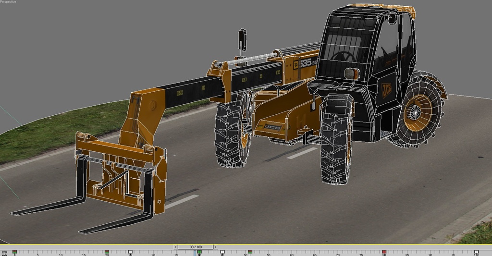Select the upright side mirror above the boom
The width and height of the screenshot is (492, 256).
242,39
